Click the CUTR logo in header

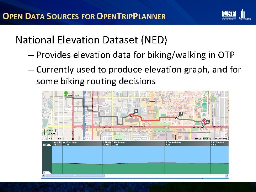point(245,15)
